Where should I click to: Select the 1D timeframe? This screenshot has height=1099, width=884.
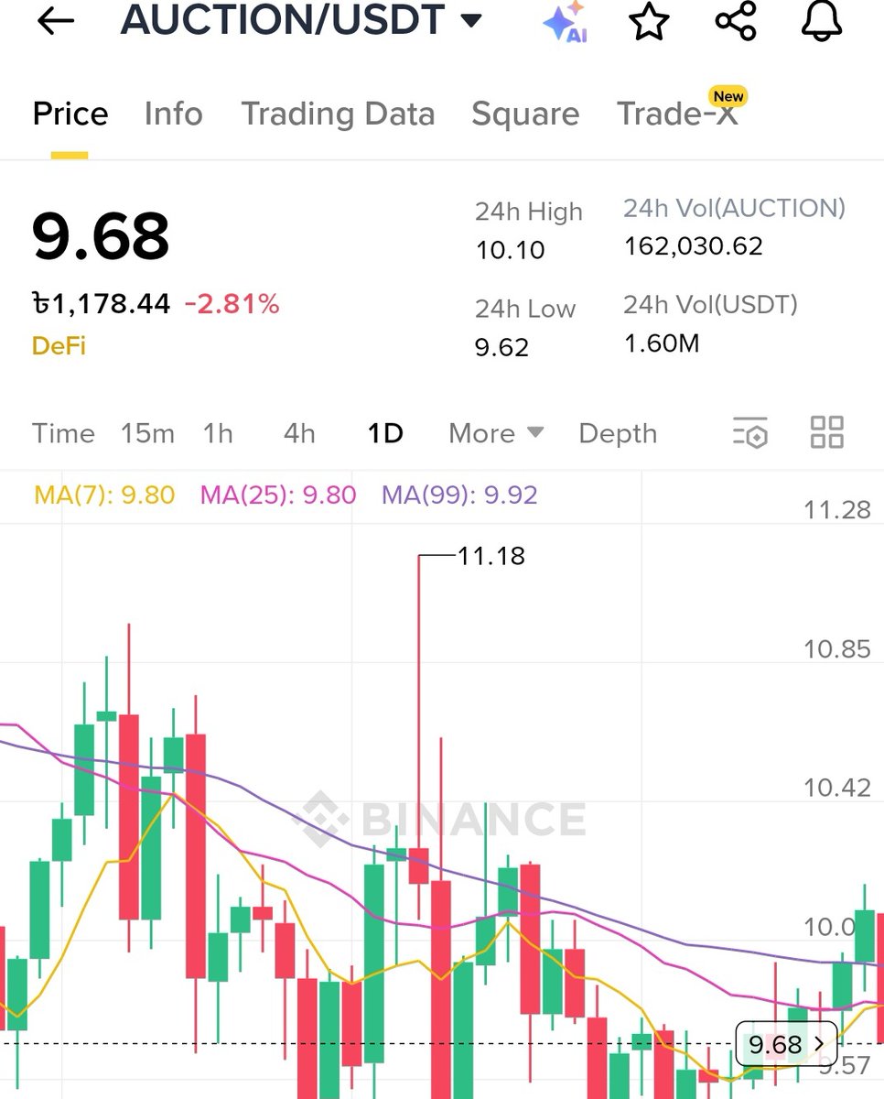[x=385, y=433]
